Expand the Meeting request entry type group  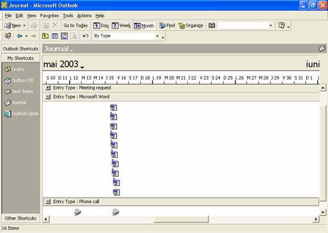[x=48, y=88]
